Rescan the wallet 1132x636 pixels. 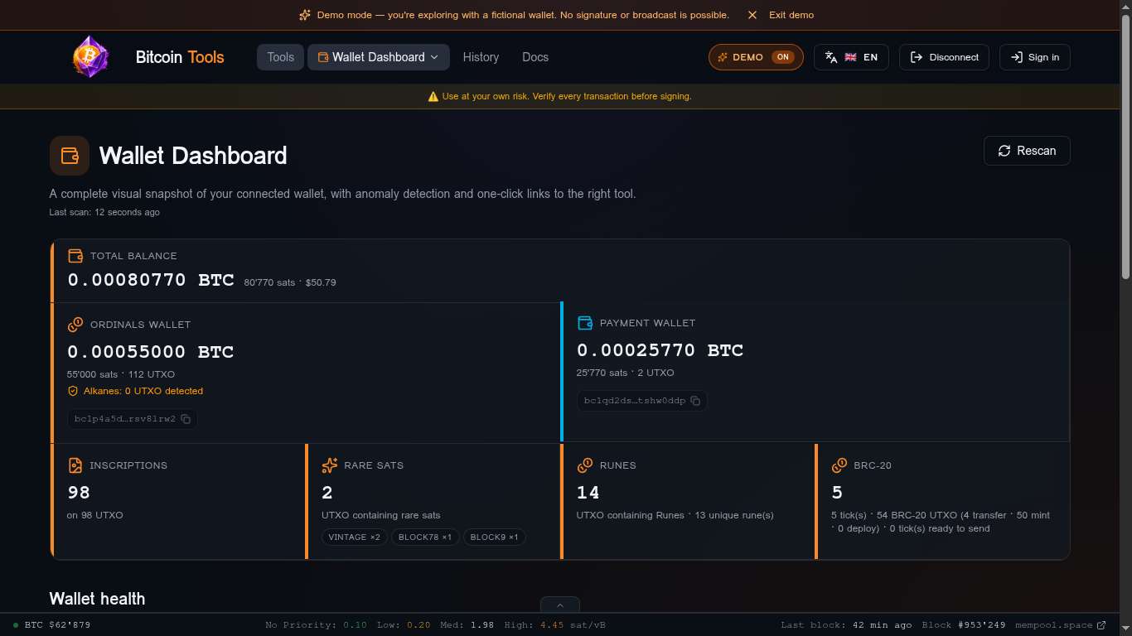(x=1027, y=151)
